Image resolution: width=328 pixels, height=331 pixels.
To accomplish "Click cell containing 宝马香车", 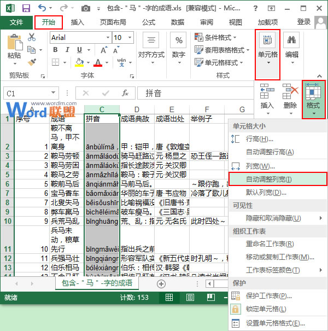I will pos(67,193).
